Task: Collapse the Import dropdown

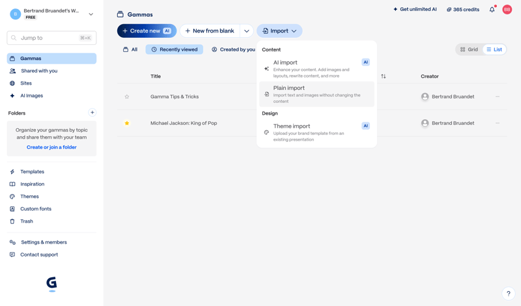Action: pyautogui.click(x=279, y=31)
